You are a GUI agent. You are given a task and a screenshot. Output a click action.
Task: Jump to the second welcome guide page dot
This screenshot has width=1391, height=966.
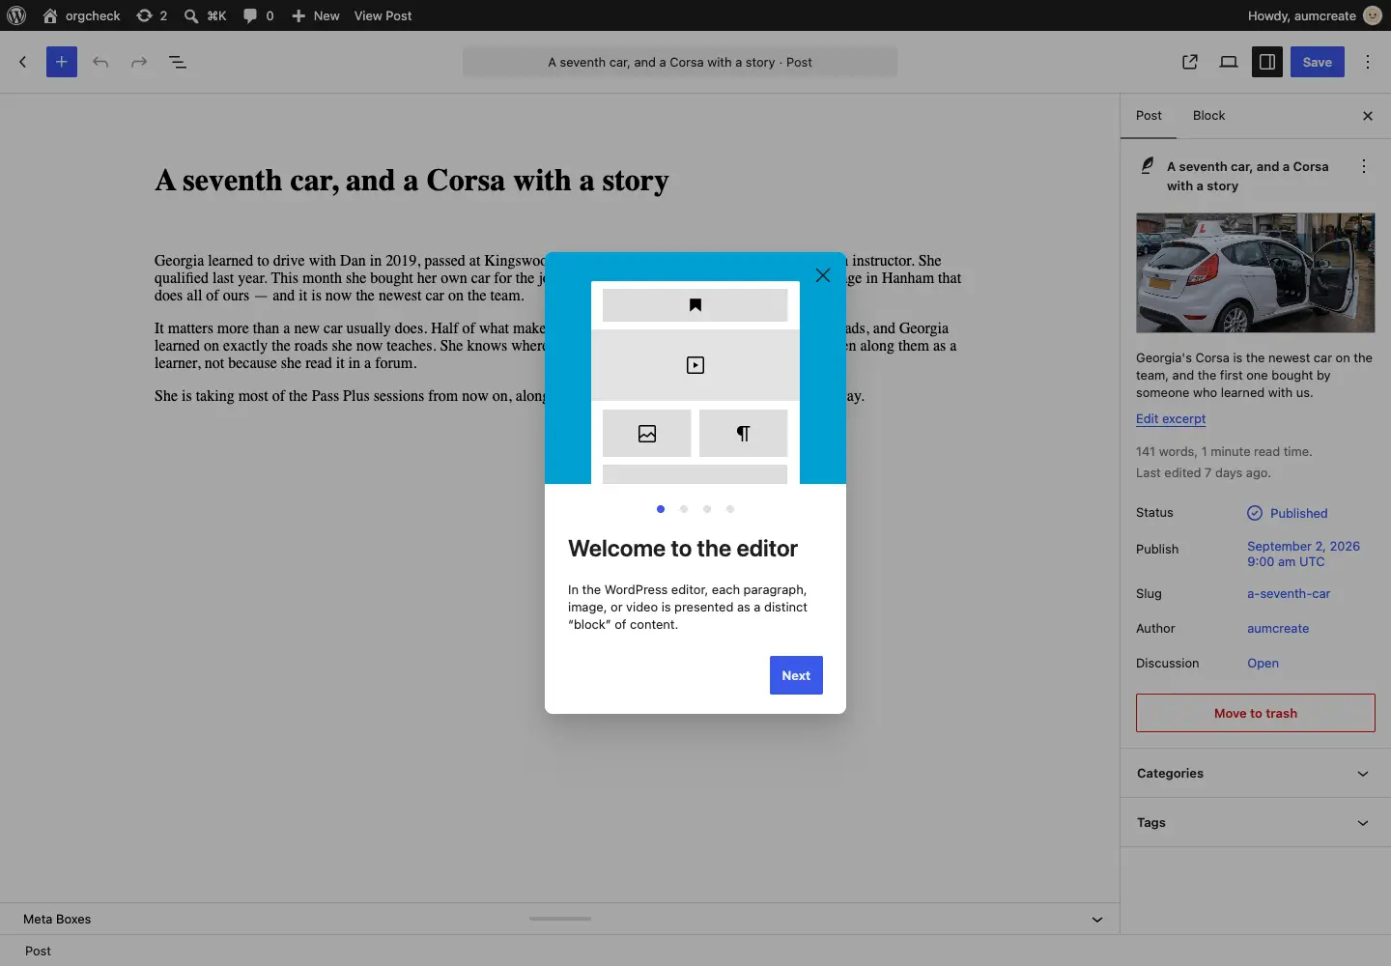pos(684,509)
